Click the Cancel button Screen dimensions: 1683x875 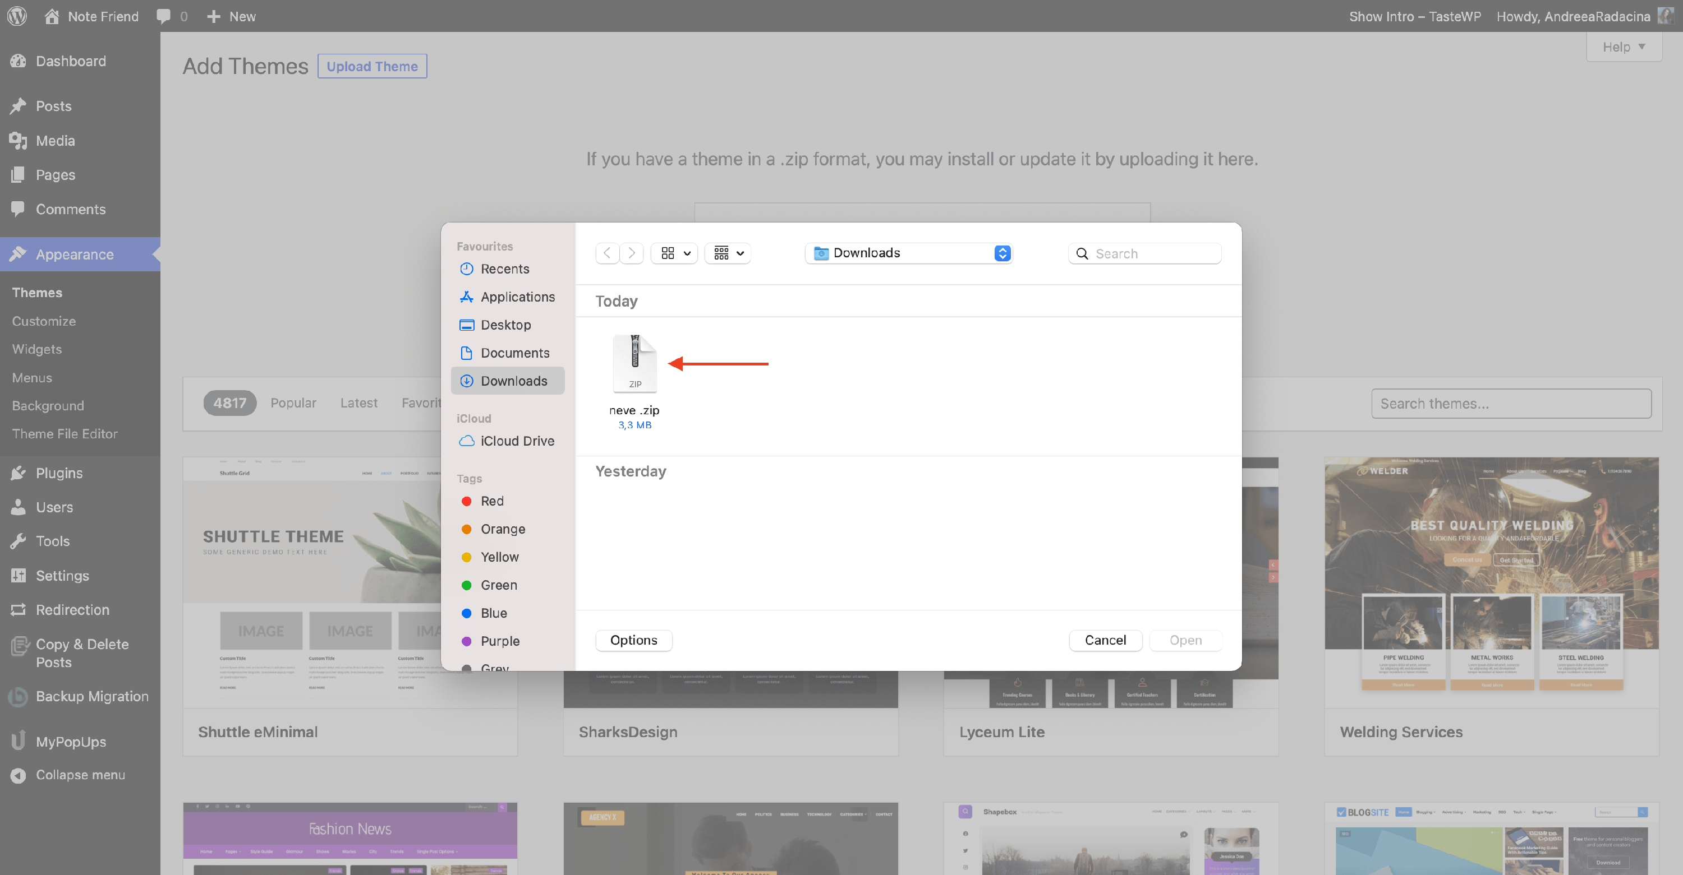[1105, 640]
